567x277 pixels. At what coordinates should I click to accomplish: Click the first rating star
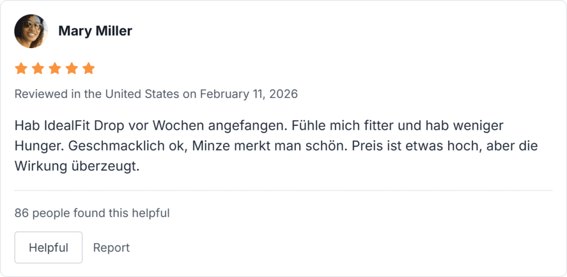click(21, 69)
